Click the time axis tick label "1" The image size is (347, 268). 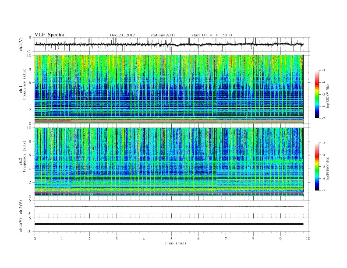[62, 239]
